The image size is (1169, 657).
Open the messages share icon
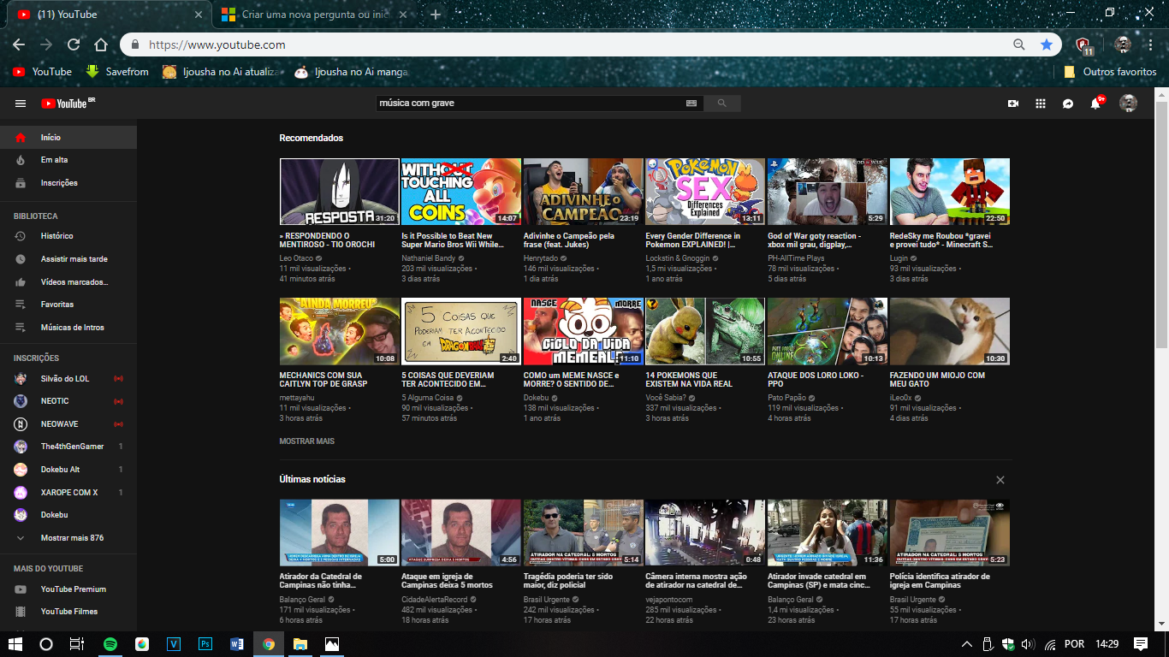coord(1068,104)
